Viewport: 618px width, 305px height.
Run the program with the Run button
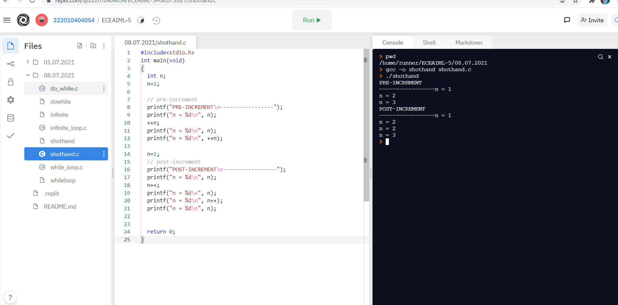click(312, 20)
